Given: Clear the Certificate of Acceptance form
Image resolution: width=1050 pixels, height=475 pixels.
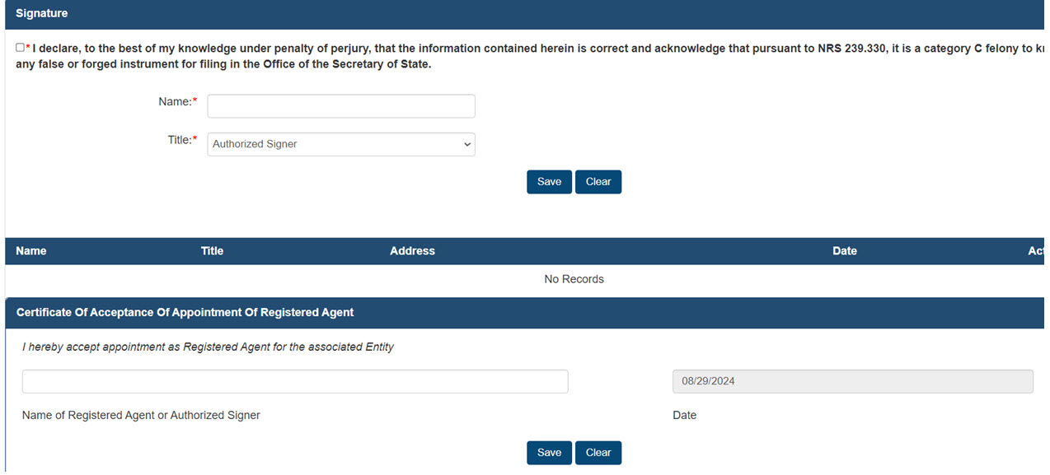Looking at the screenshot, I should (598, 453).
